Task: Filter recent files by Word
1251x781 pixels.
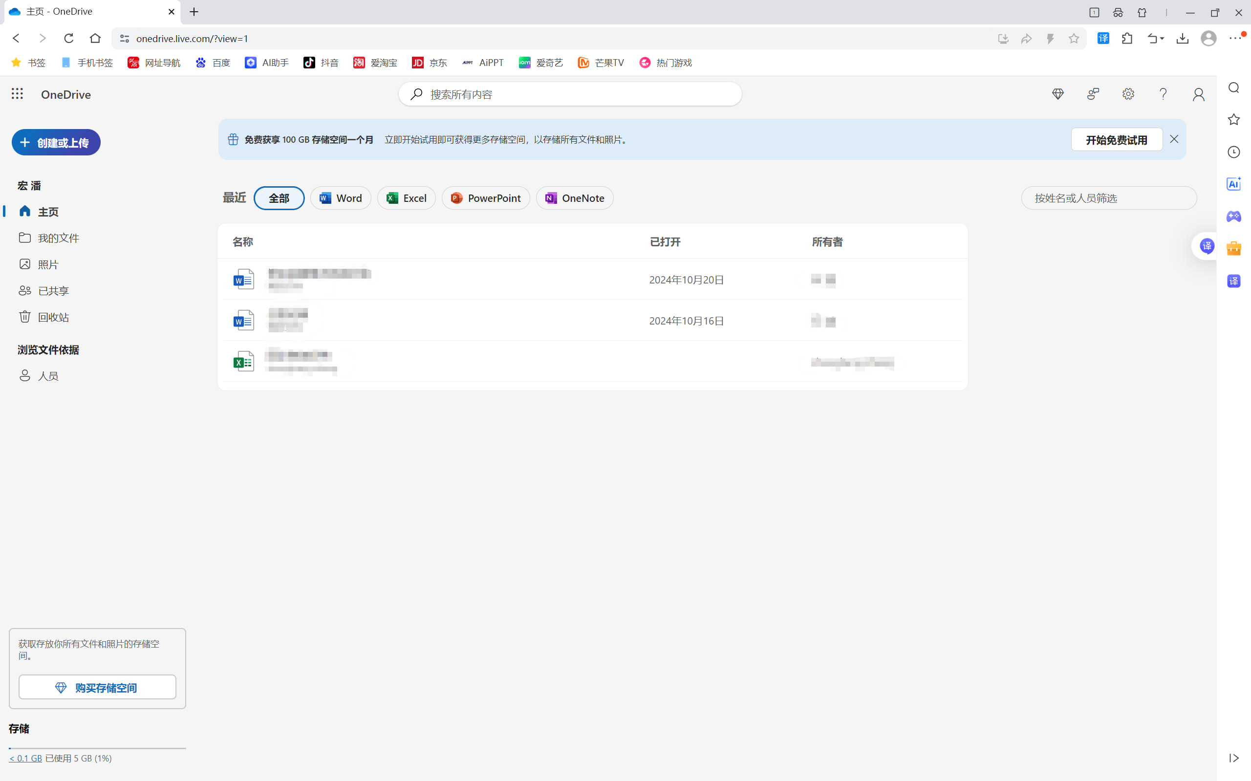Action: click(x=341, y=198)
